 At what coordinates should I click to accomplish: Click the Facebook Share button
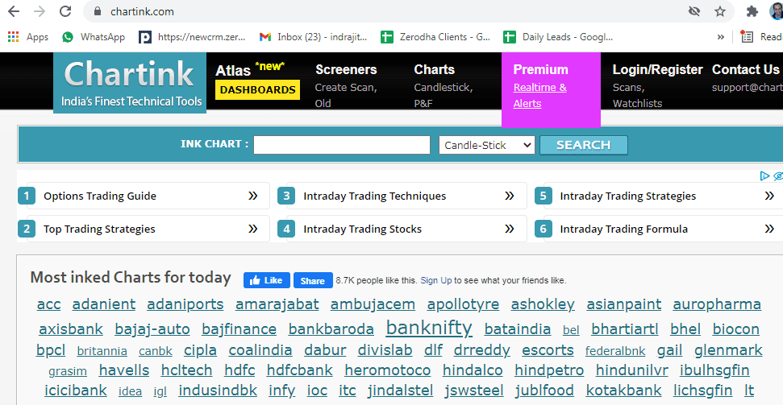click(313, 280)
